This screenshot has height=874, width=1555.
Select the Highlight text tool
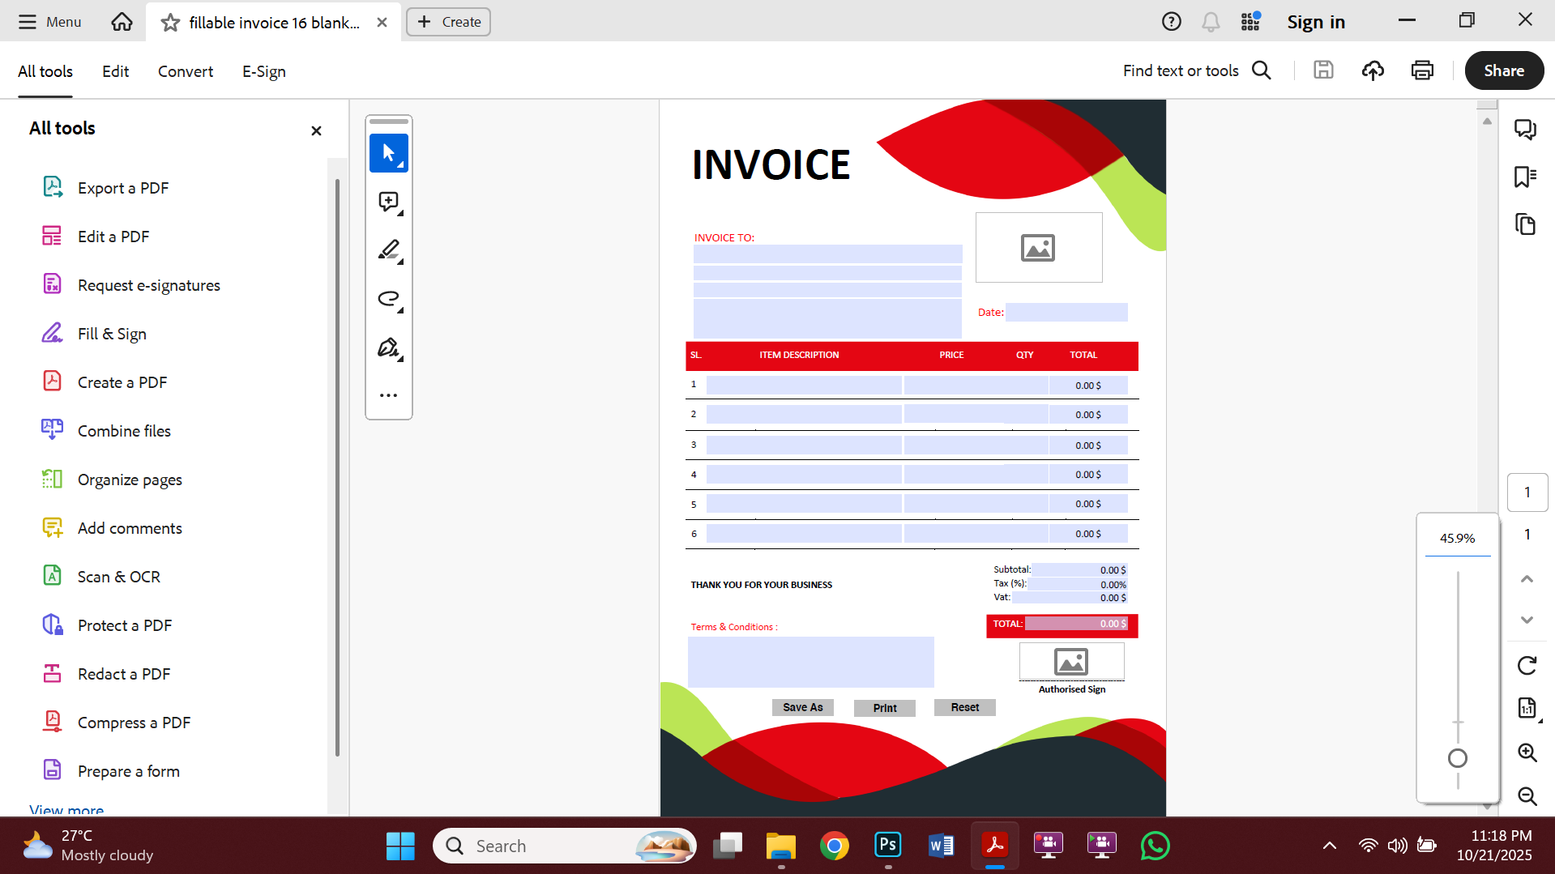point(387,250)
